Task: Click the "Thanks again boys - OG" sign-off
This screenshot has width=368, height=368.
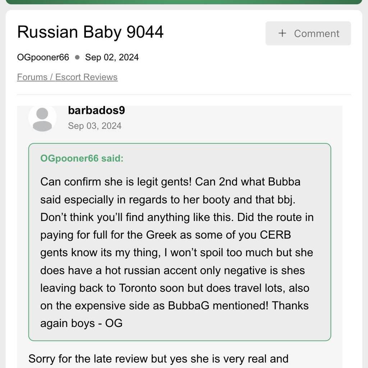Action: coord(174,314)
